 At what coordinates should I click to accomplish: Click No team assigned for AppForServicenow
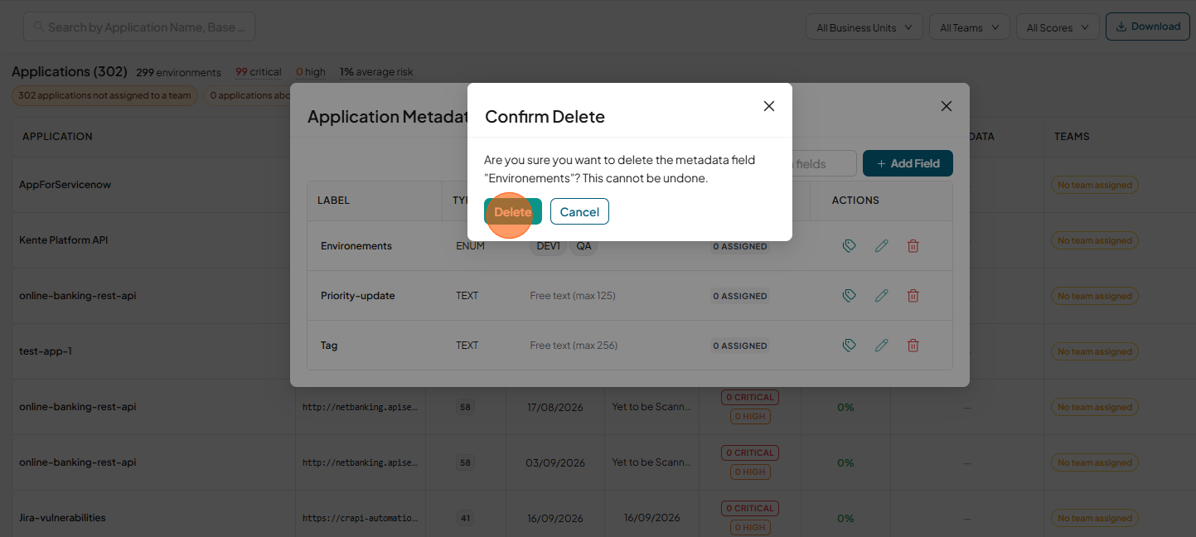(1095, 186)
